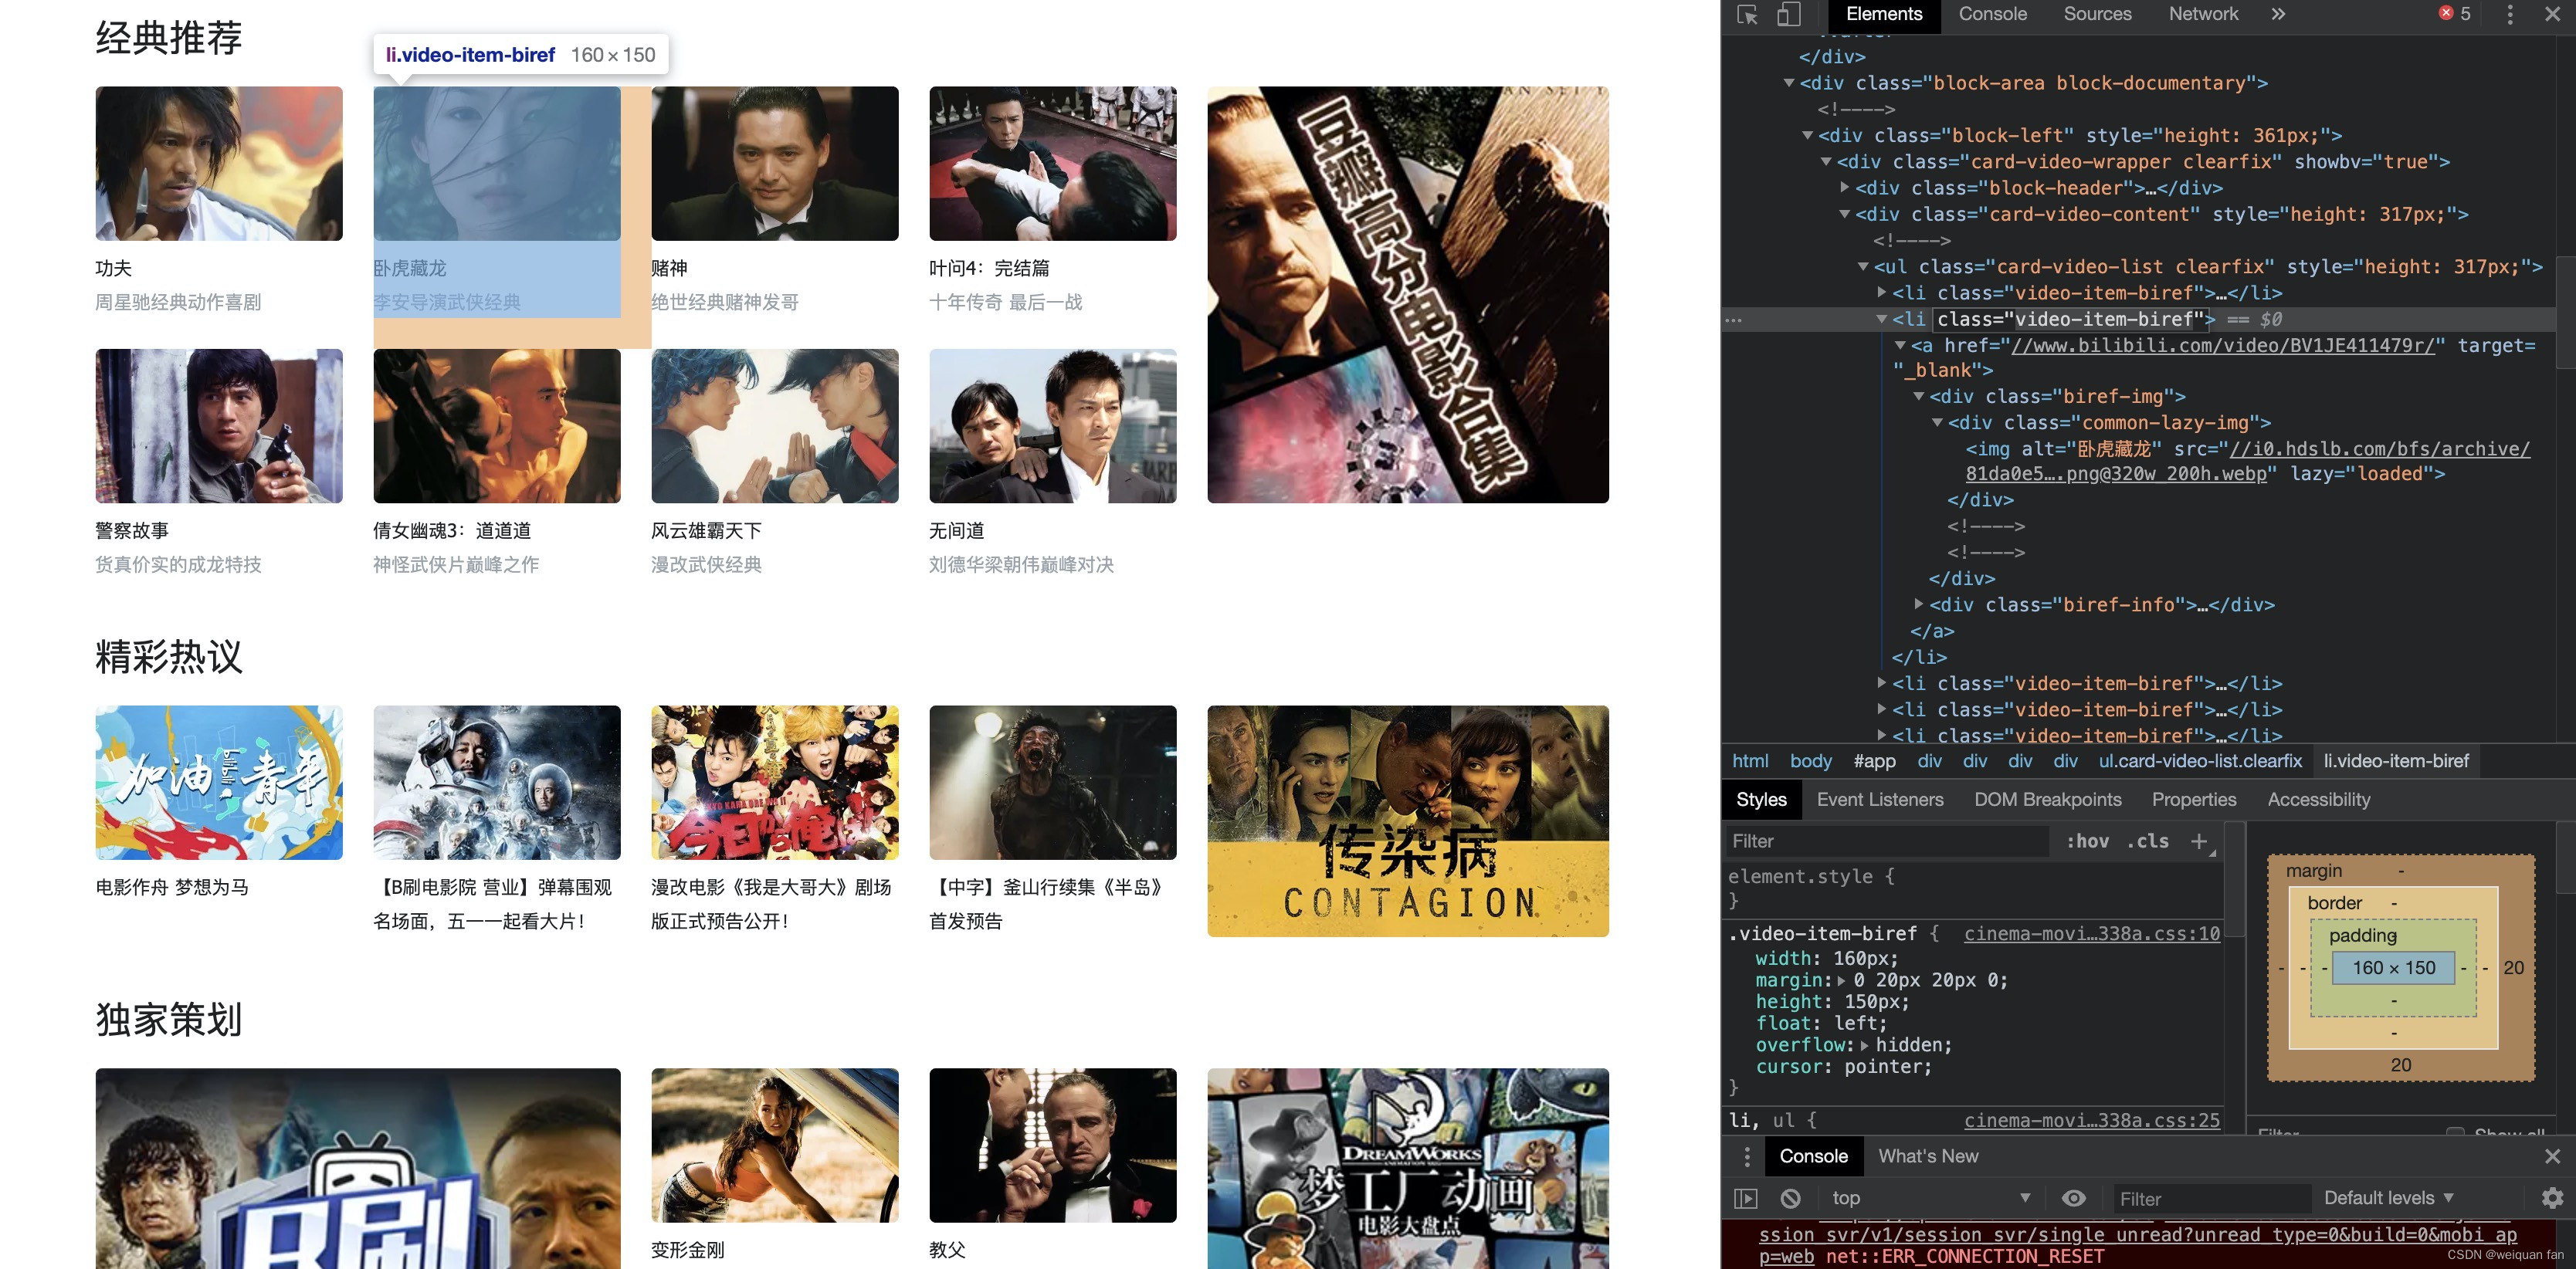The image size is (2576, 1269).
Task: Select the #app breadcrumb item
Action: click(x=1874, y=761)
